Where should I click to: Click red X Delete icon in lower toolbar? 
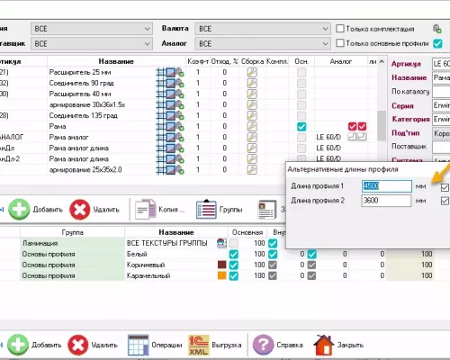[78, 345]
